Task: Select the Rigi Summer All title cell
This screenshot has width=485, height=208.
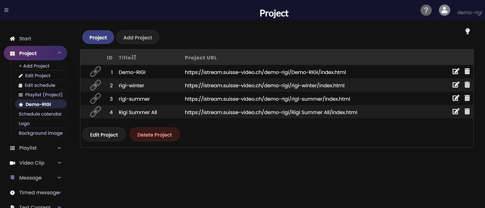Action: [138, 112]
